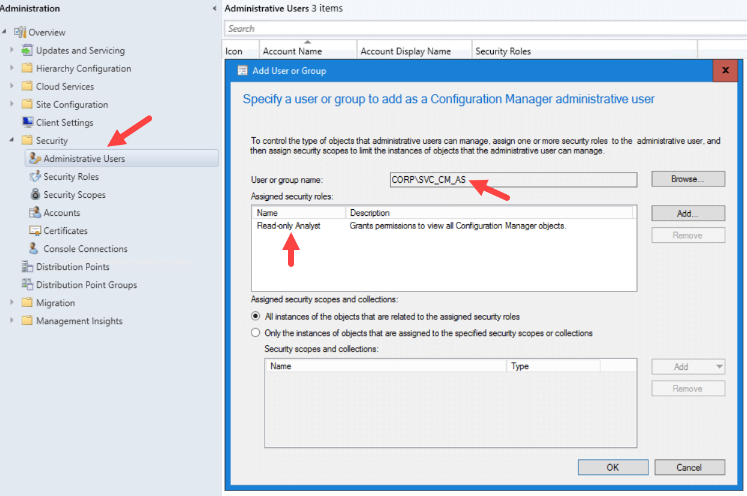747x496 pixels.
Task: Click inside the Search box
Action: pyautogui.click(x=421, y=28)
